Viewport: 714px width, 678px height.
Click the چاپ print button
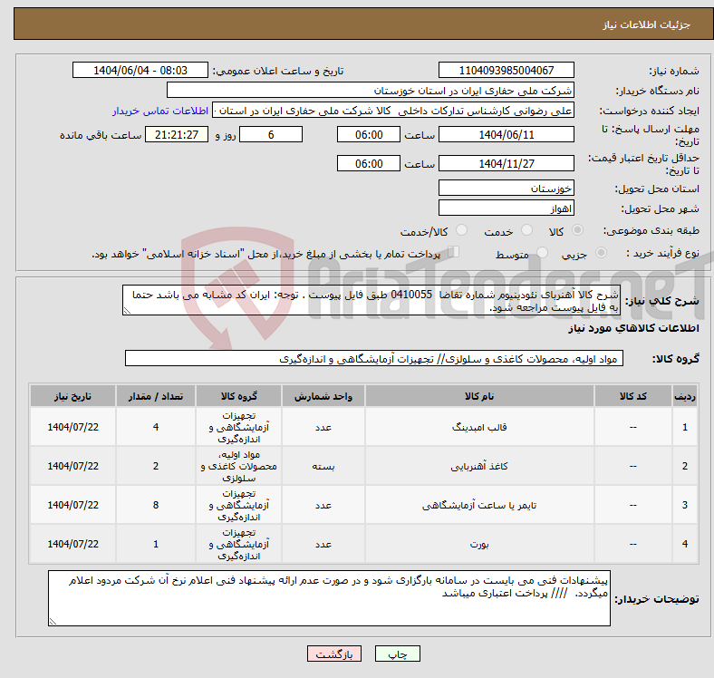pyautogui.click(x=398, y=654)
